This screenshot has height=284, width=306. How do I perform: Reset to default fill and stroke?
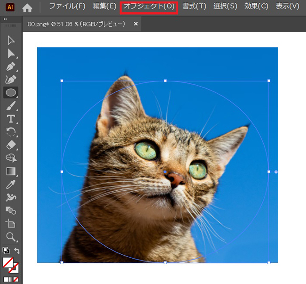tap(6, 251)
